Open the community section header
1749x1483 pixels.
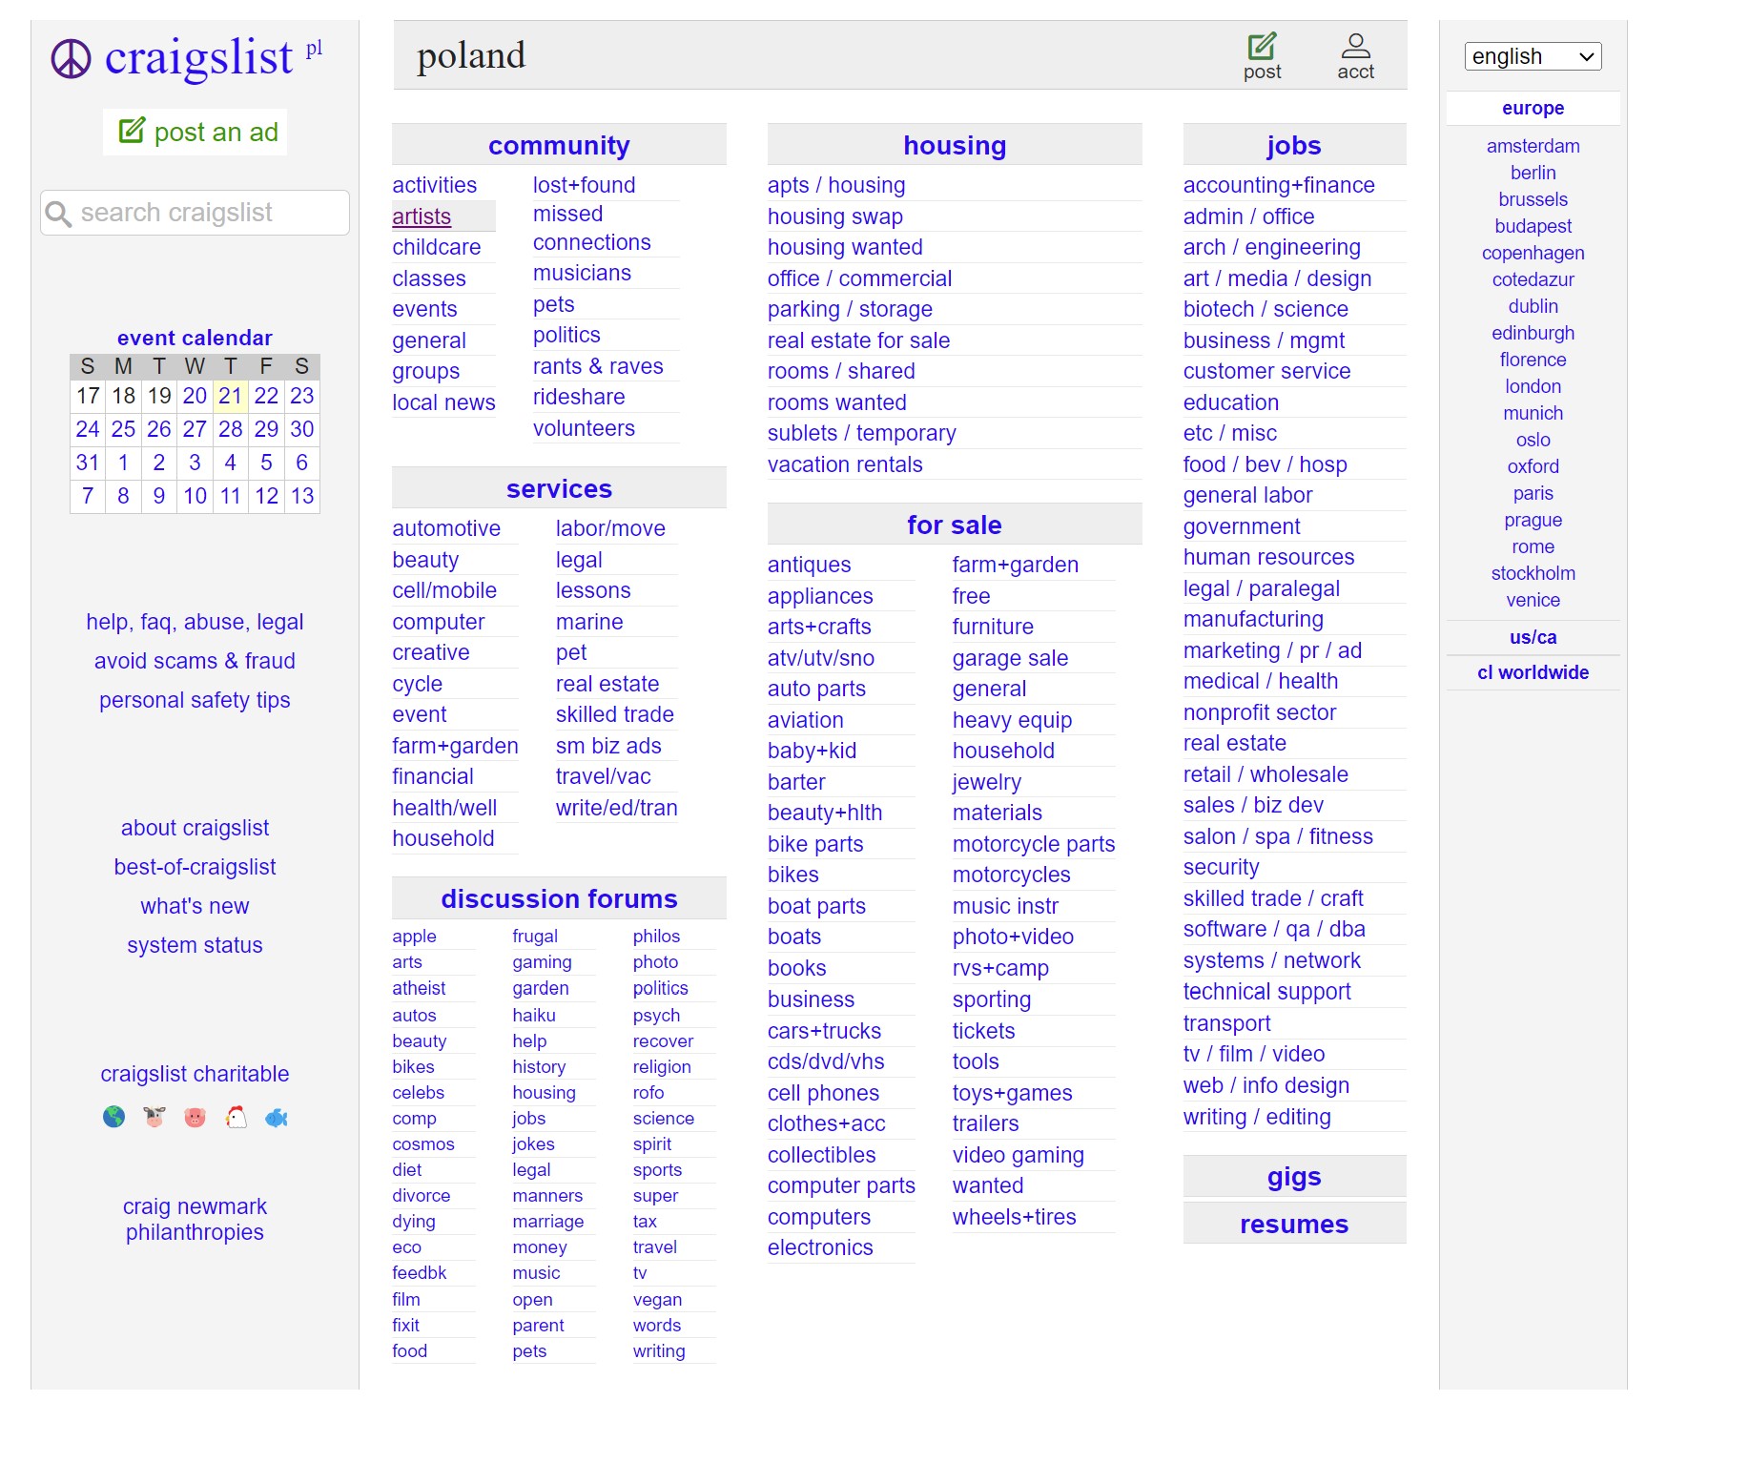point(559,145)
